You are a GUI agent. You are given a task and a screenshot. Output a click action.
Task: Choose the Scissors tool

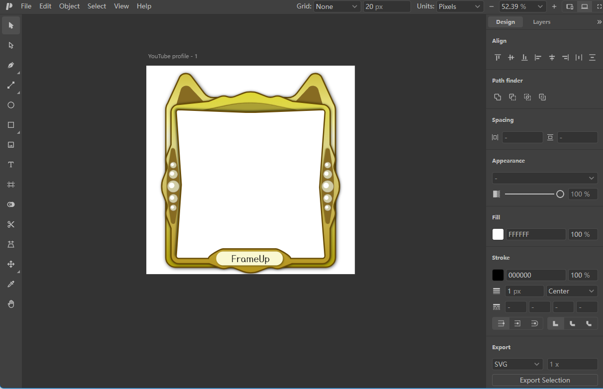tap(11, 224)
